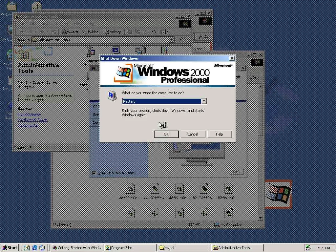The height and width of the screenshot is (252, 336).
Task: Click the Undo toolbar icon
Action: pos(153,32)
